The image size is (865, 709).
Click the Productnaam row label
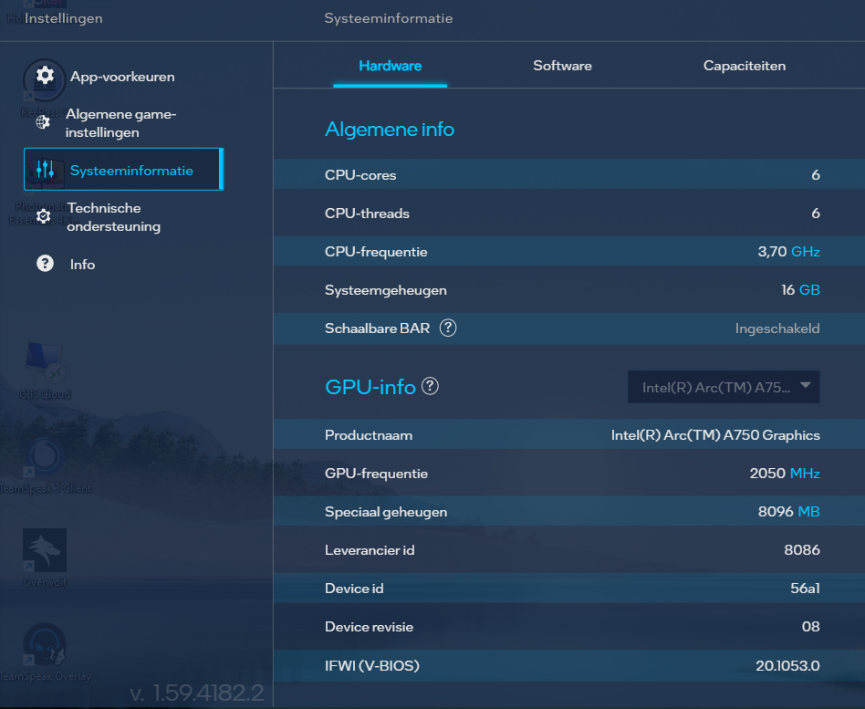pos(369,435)
